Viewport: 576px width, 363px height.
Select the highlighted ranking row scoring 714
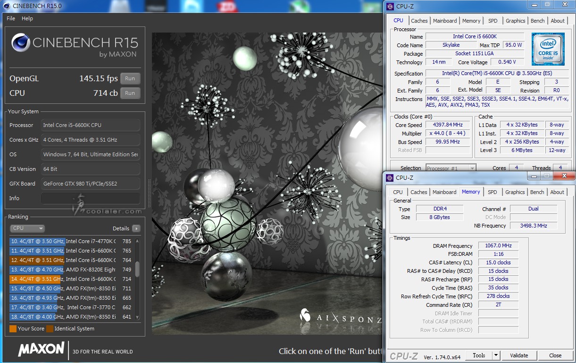71,279
